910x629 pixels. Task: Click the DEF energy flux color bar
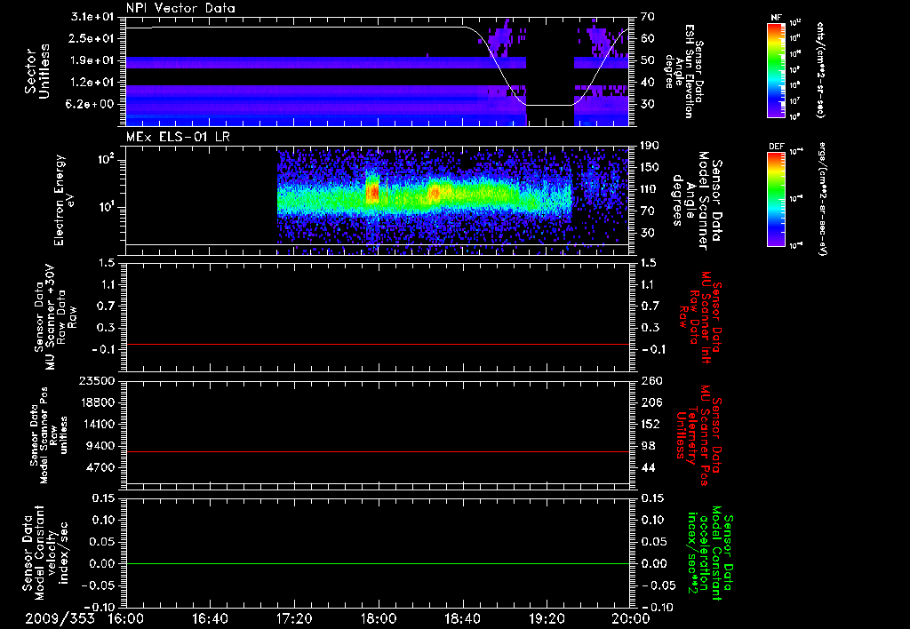tap(777, 199)
